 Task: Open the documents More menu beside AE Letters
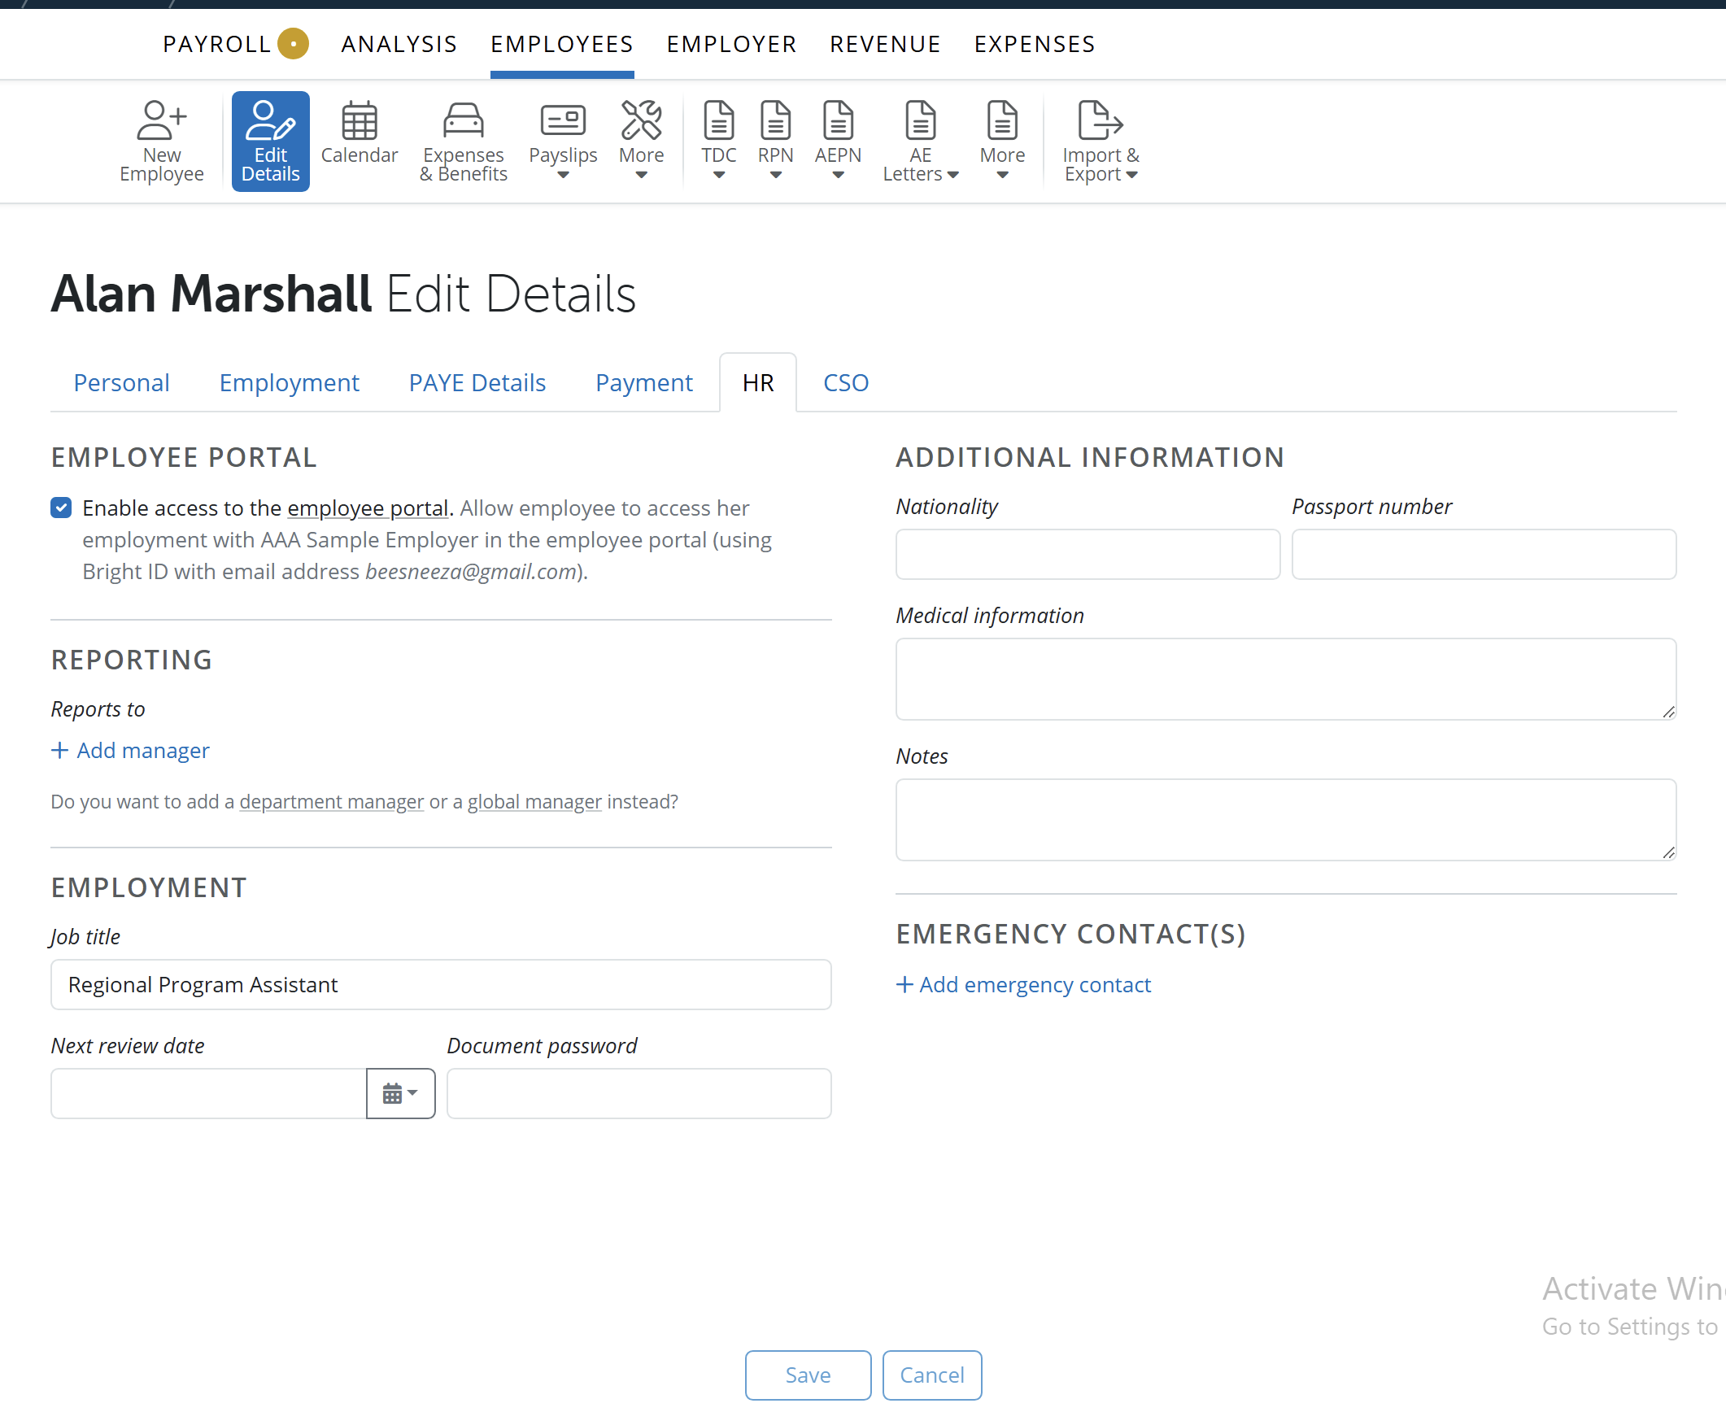pos(1002,142)
